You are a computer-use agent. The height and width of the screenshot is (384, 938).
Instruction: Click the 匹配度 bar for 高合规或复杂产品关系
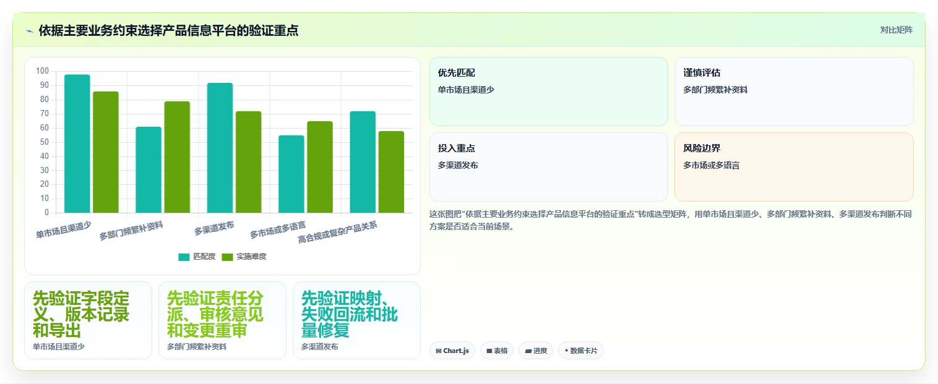click(x=363, y=162)
